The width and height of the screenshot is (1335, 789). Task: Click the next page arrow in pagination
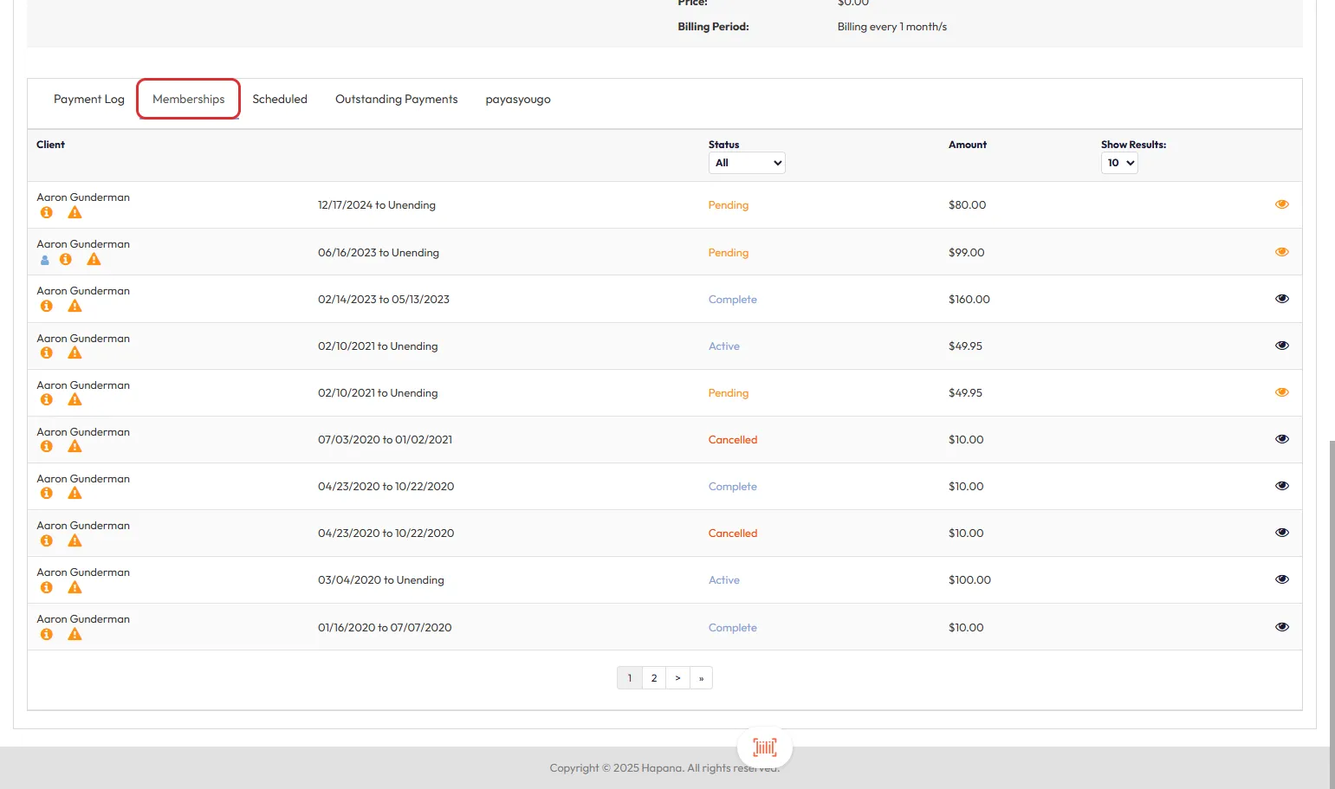pos(677,678)
